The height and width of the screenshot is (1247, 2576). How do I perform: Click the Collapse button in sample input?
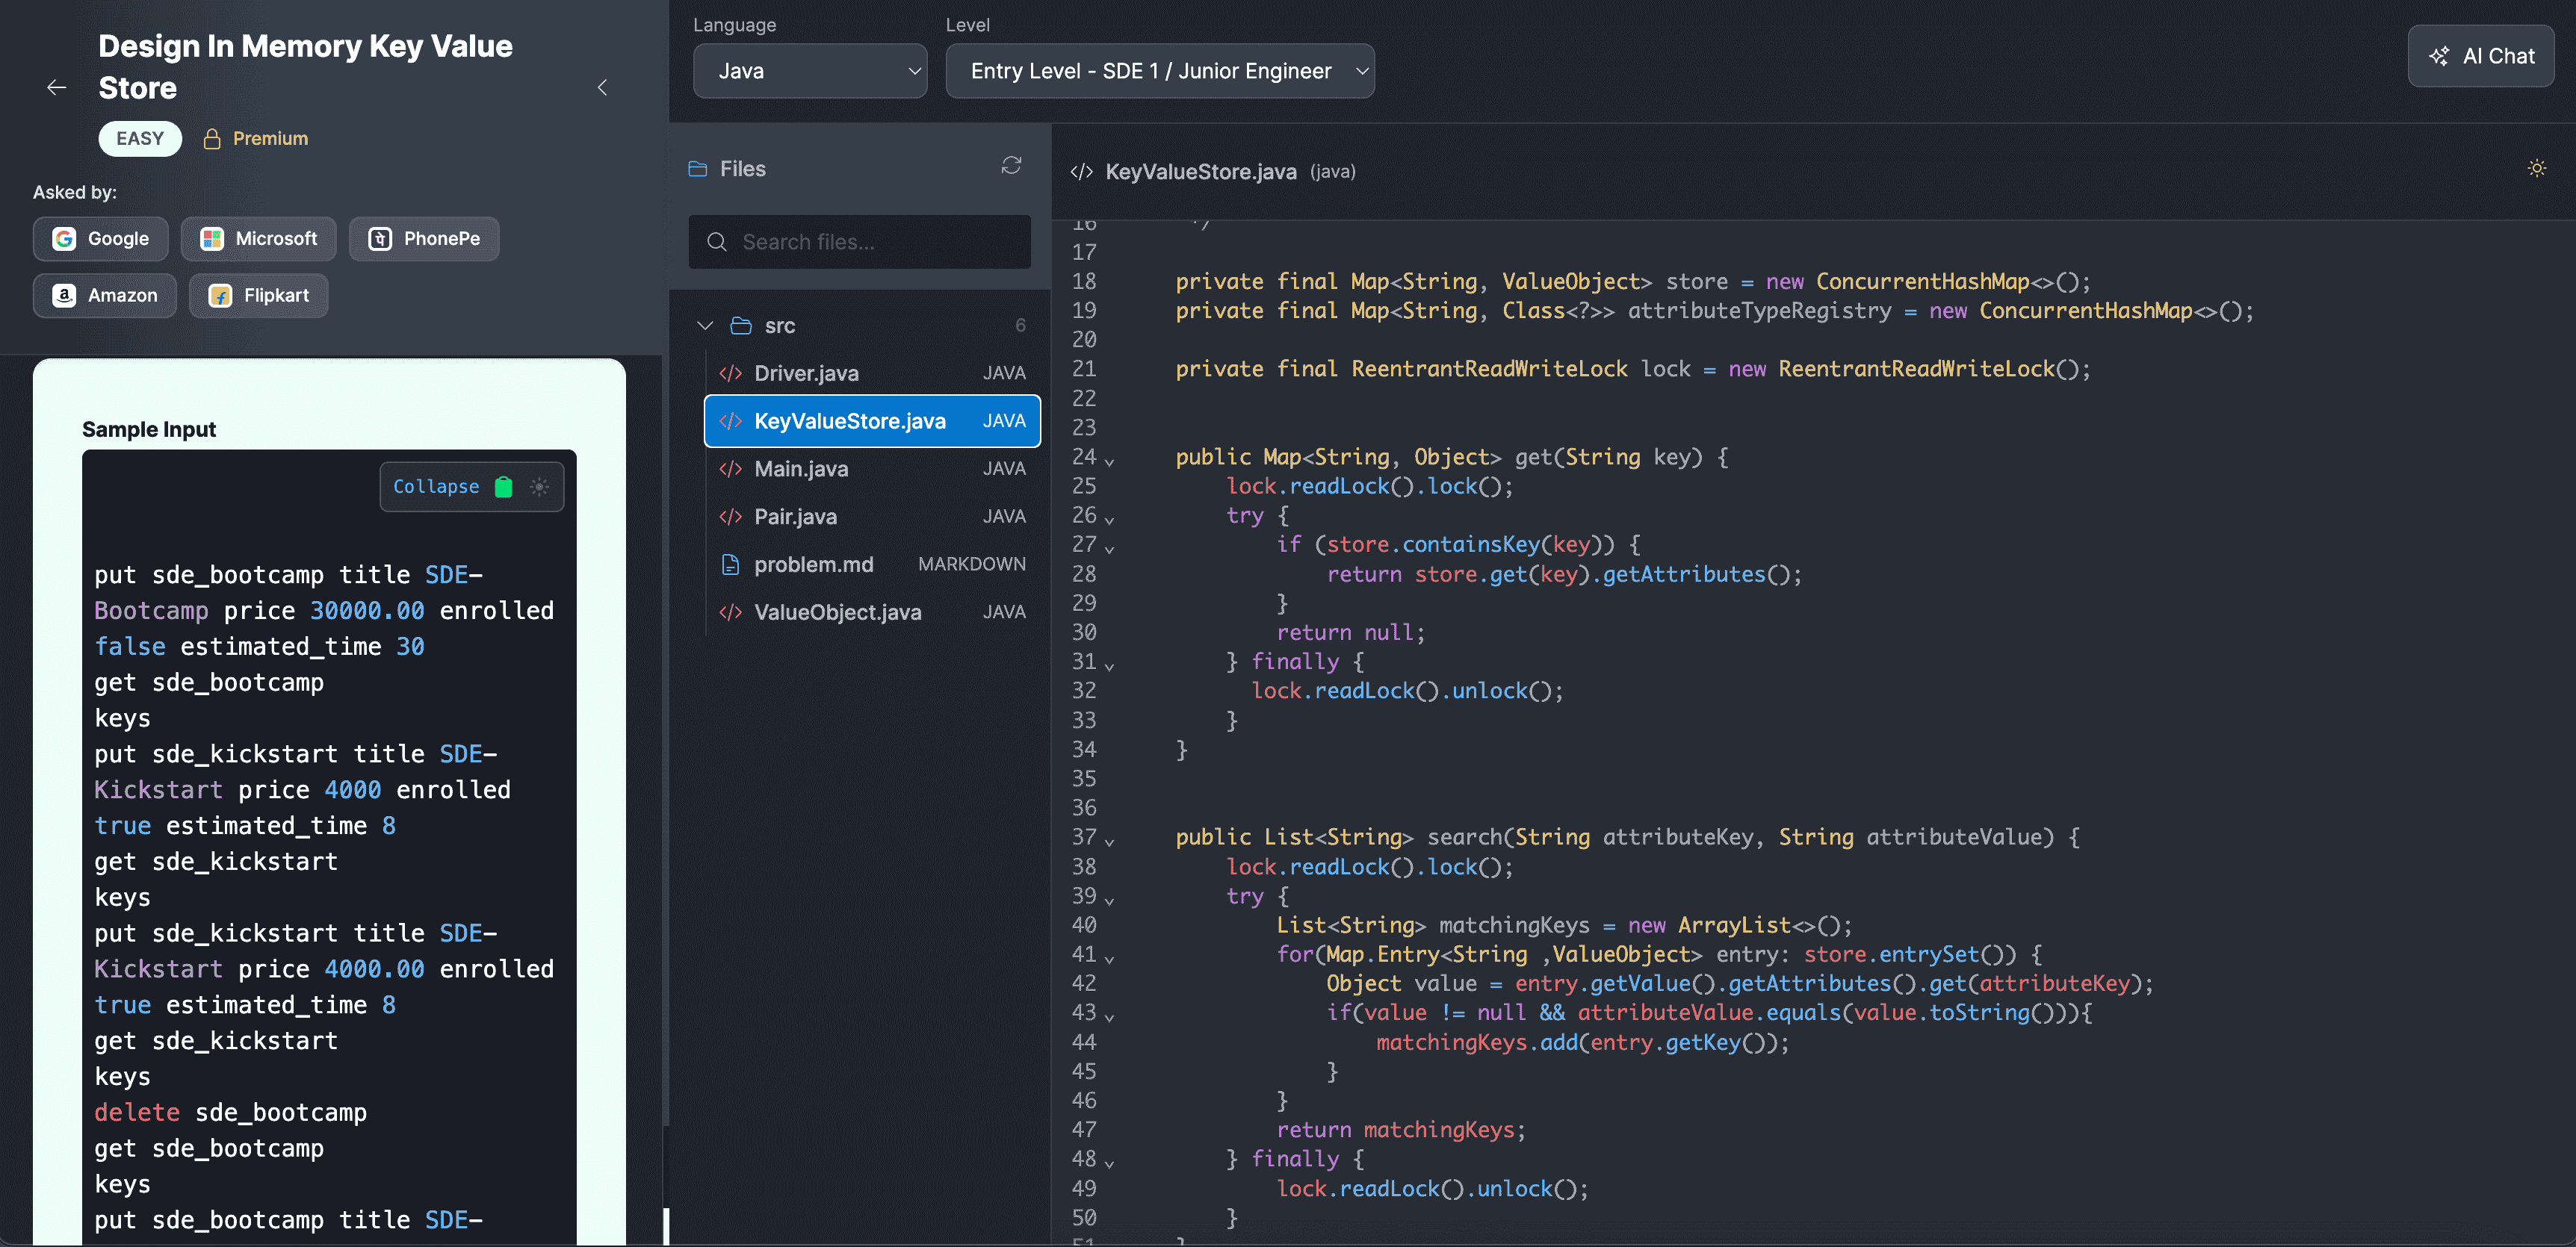point(435,487)
